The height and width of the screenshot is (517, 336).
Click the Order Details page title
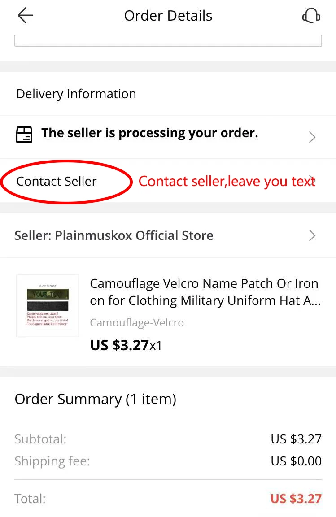coord(168,16)
